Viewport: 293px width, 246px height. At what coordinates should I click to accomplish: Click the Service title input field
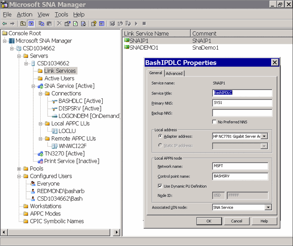(x=242, y=93)
